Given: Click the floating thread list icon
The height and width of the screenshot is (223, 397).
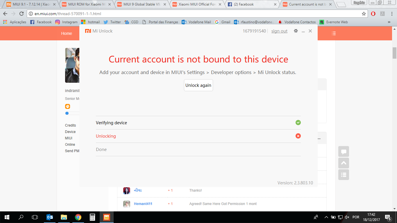Looking at the screenshot, I should click(x=344, y=175).
